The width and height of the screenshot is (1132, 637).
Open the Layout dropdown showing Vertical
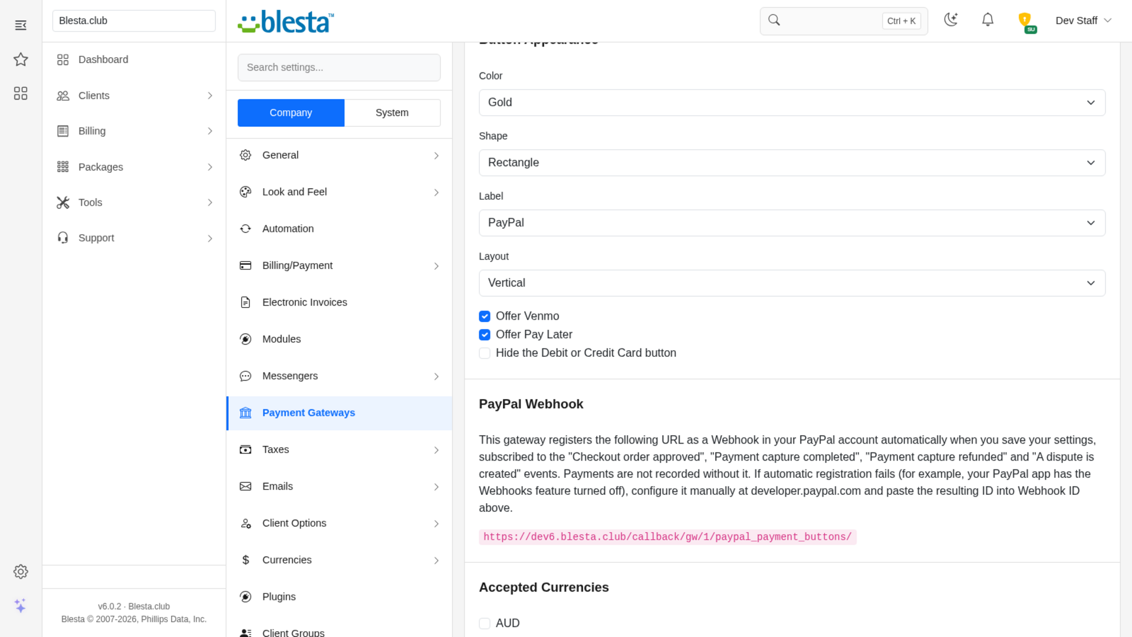tap(792, 283)
